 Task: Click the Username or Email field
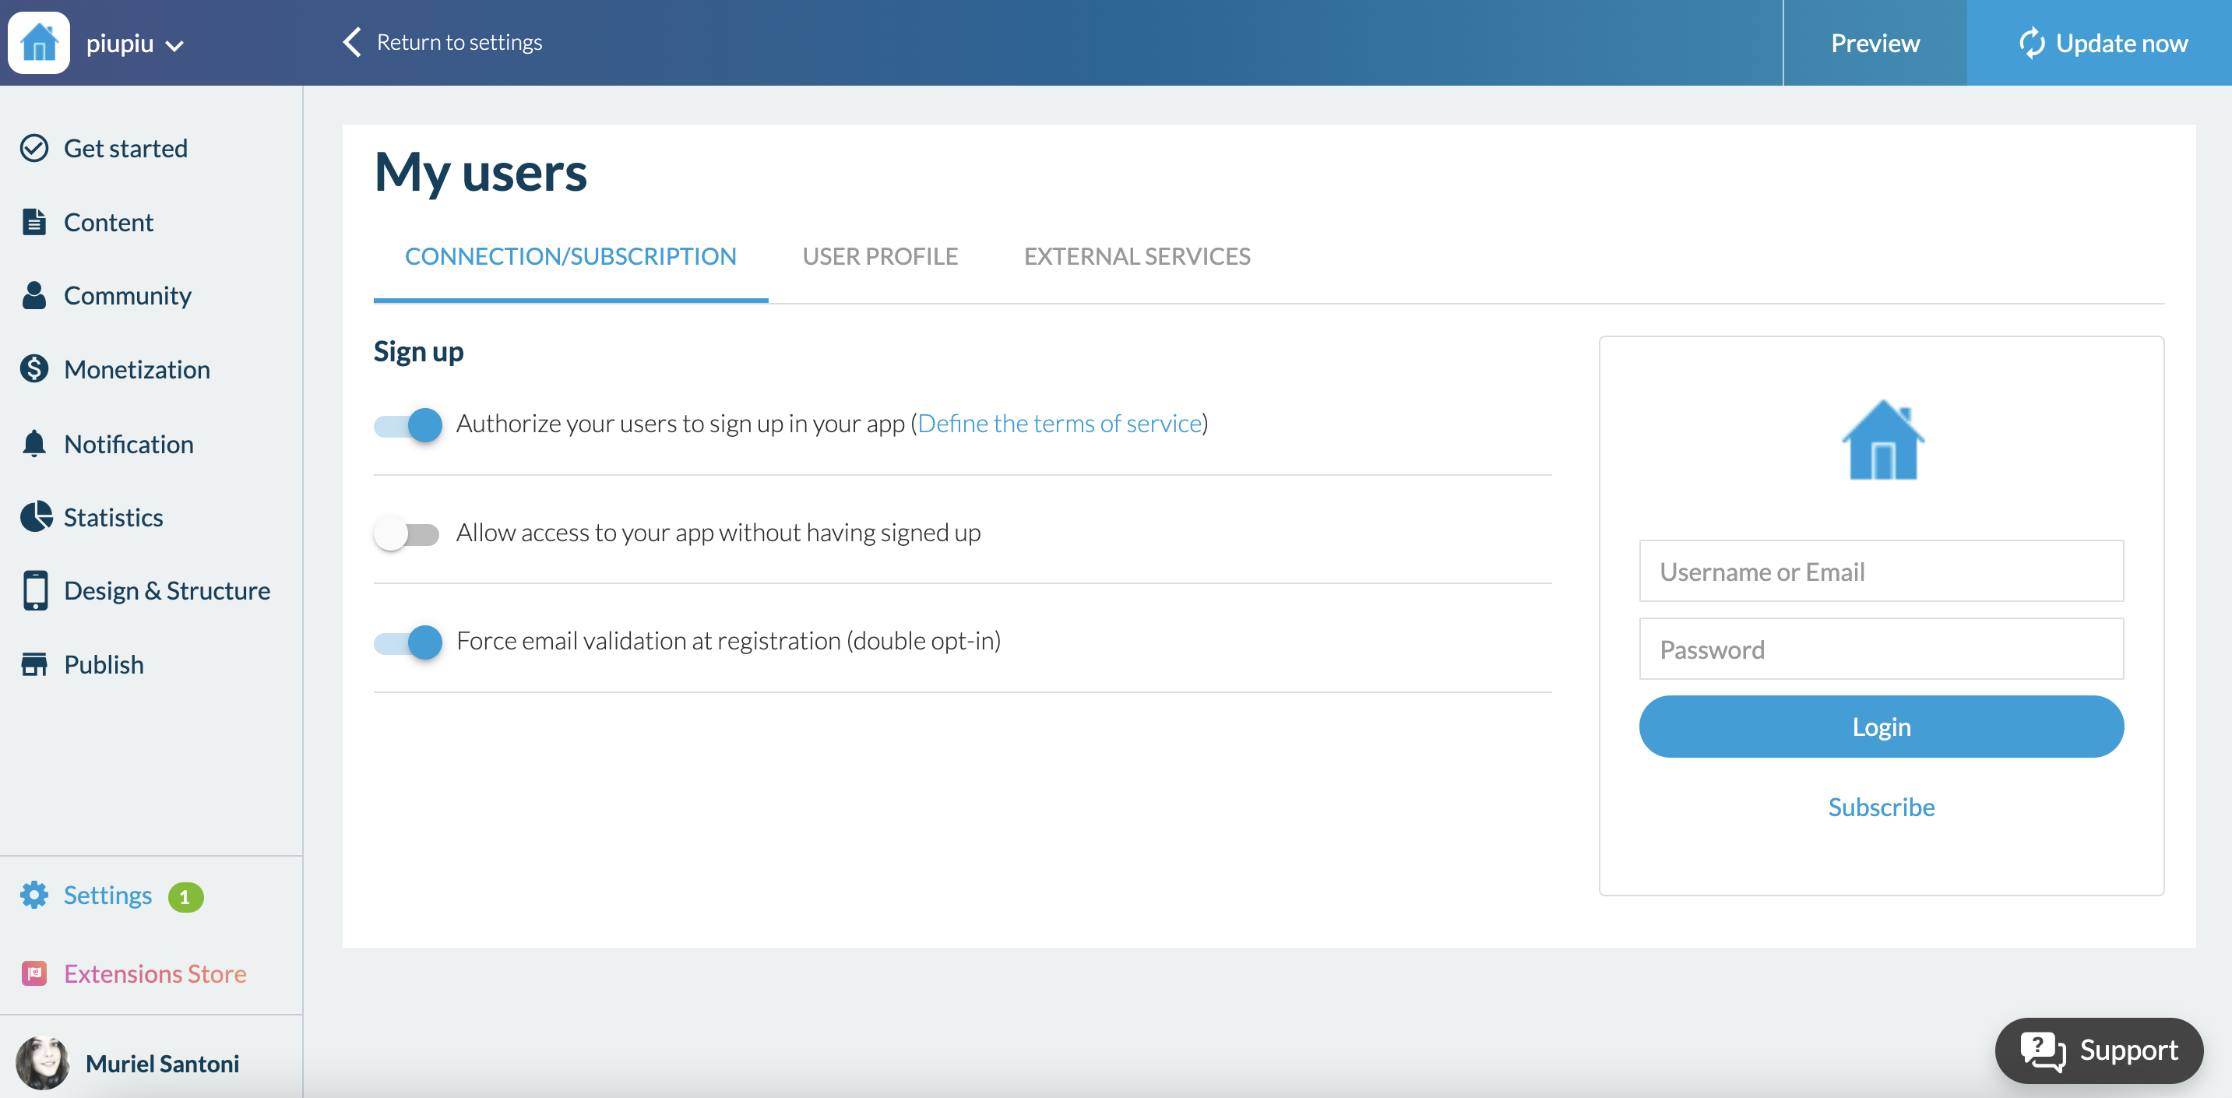pyautogui.click(x=1880, y=571)
